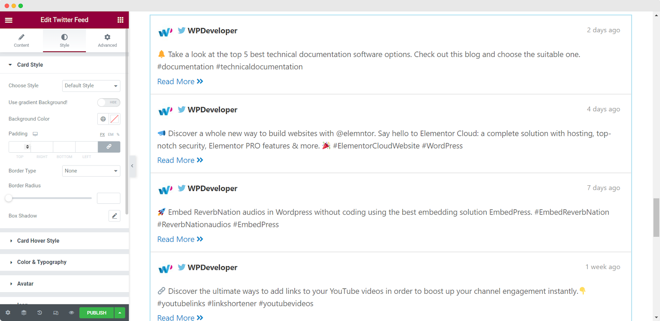This screenshot has height=321, width=660.
Task: Collapse the Card Style section
Action: pos(64,65)
